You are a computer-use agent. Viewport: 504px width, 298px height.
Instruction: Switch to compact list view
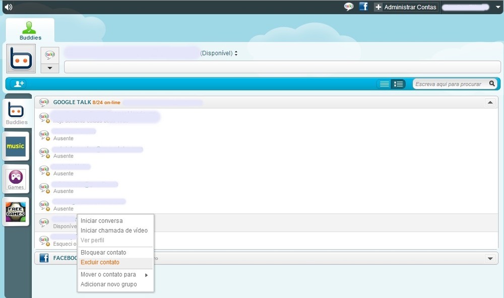click(384, 84)
